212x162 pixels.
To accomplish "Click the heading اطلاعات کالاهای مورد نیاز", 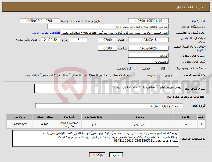I will [186, 97].
